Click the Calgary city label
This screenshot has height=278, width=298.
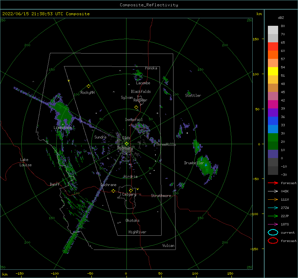click(x=129, y=194)
